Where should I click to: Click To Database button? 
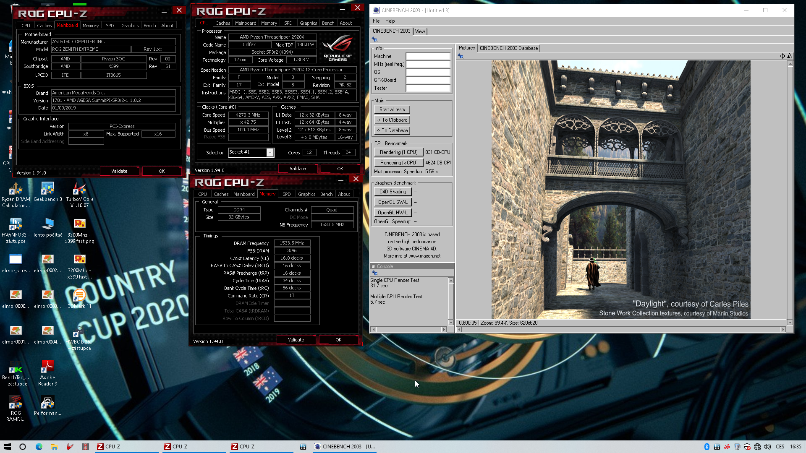click(x=392, y=130)
